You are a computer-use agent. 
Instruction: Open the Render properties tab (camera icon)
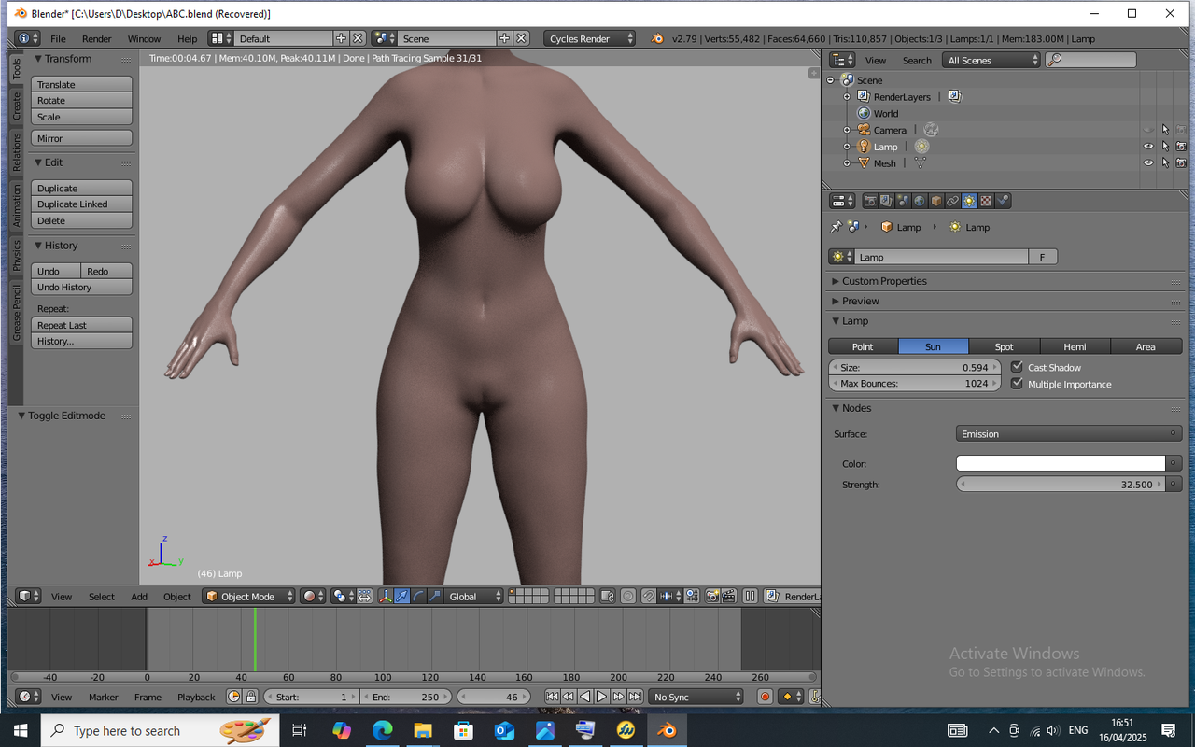point(870,201)
